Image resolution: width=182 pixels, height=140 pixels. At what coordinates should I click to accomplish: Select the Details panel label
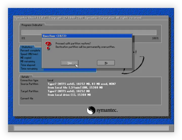[x=25, y=77]
